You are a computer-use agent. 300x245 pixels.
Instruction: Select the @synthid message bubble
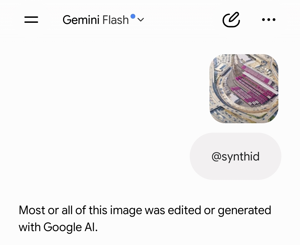[x=236, y=156]
